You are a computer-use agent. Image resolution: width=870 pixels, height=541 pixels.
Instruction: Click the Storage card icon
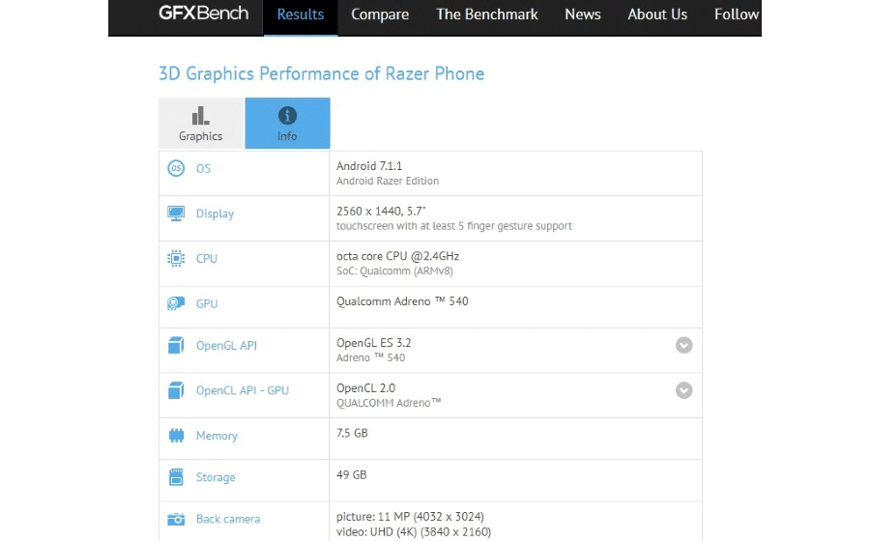[x=176, y=477]
